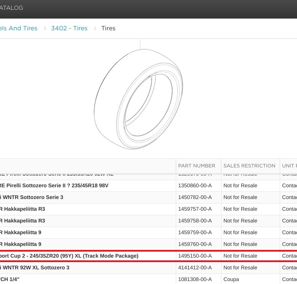Click part number 1459758-00-A

(195, 221)
